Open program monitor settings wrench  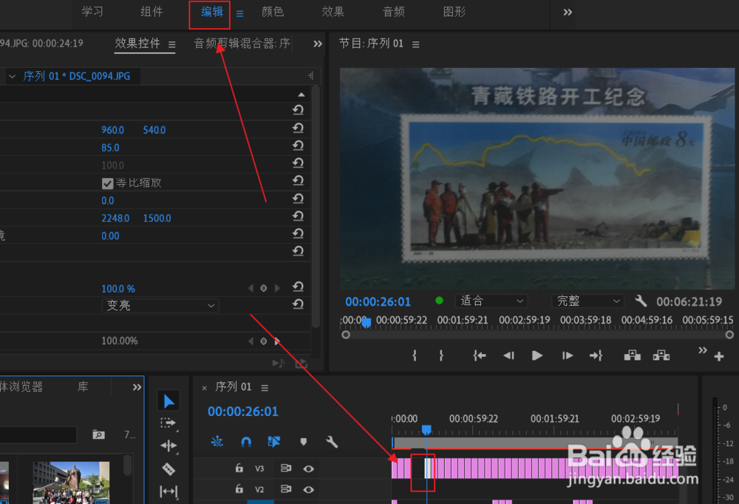pos(641,300)
